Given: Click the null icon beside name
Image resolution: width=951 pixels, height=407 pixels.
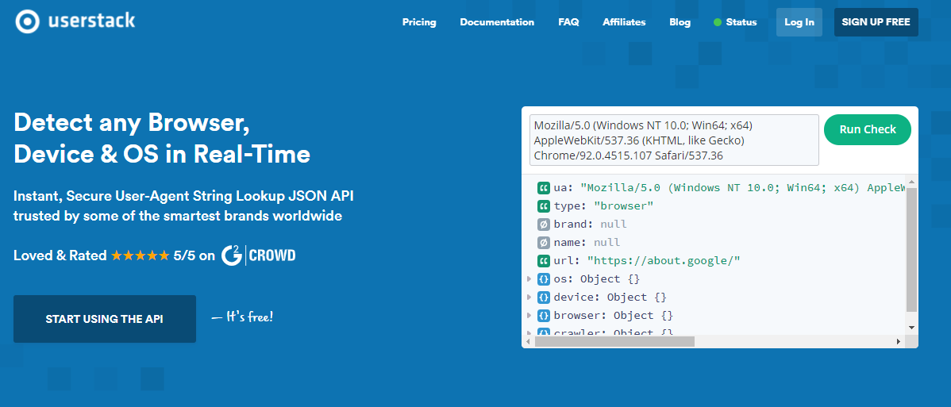Looking at the screenshot, I should click(x=544, y=243).
